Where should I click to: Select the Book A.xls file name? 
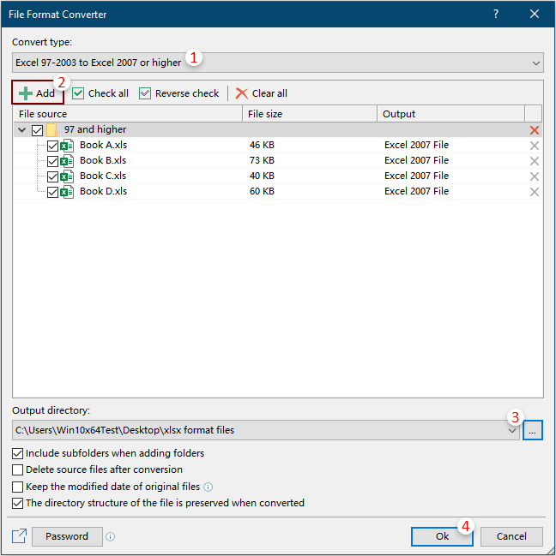[103, 145]
